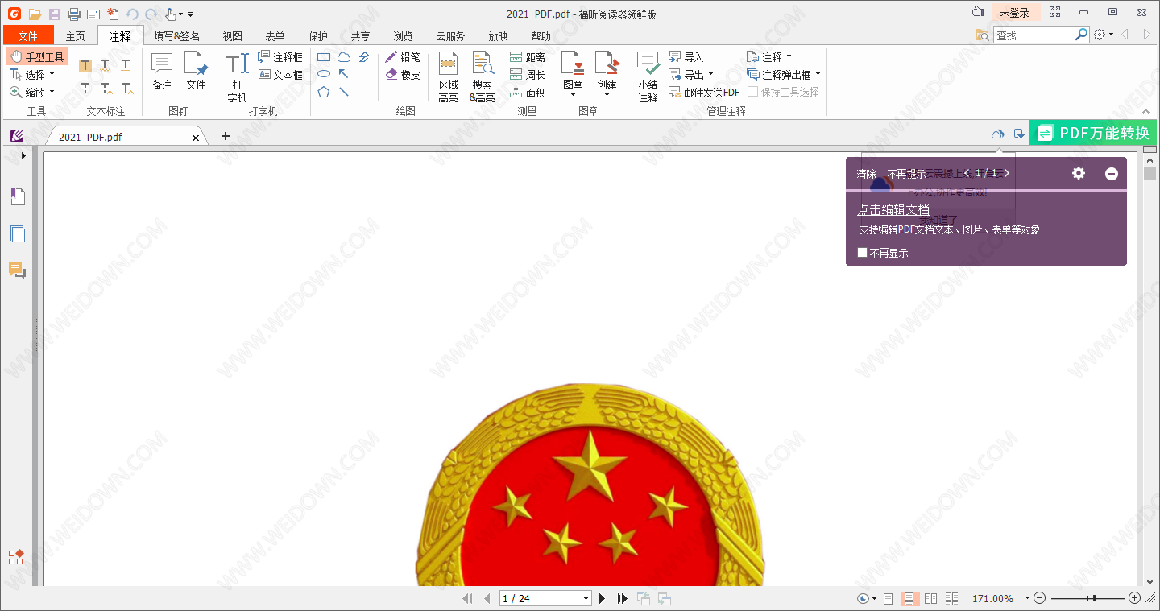The width and height of the screenshot is (1160, 611).
Task: Open 小结注释 summarize comments
Action: (648, 78)
